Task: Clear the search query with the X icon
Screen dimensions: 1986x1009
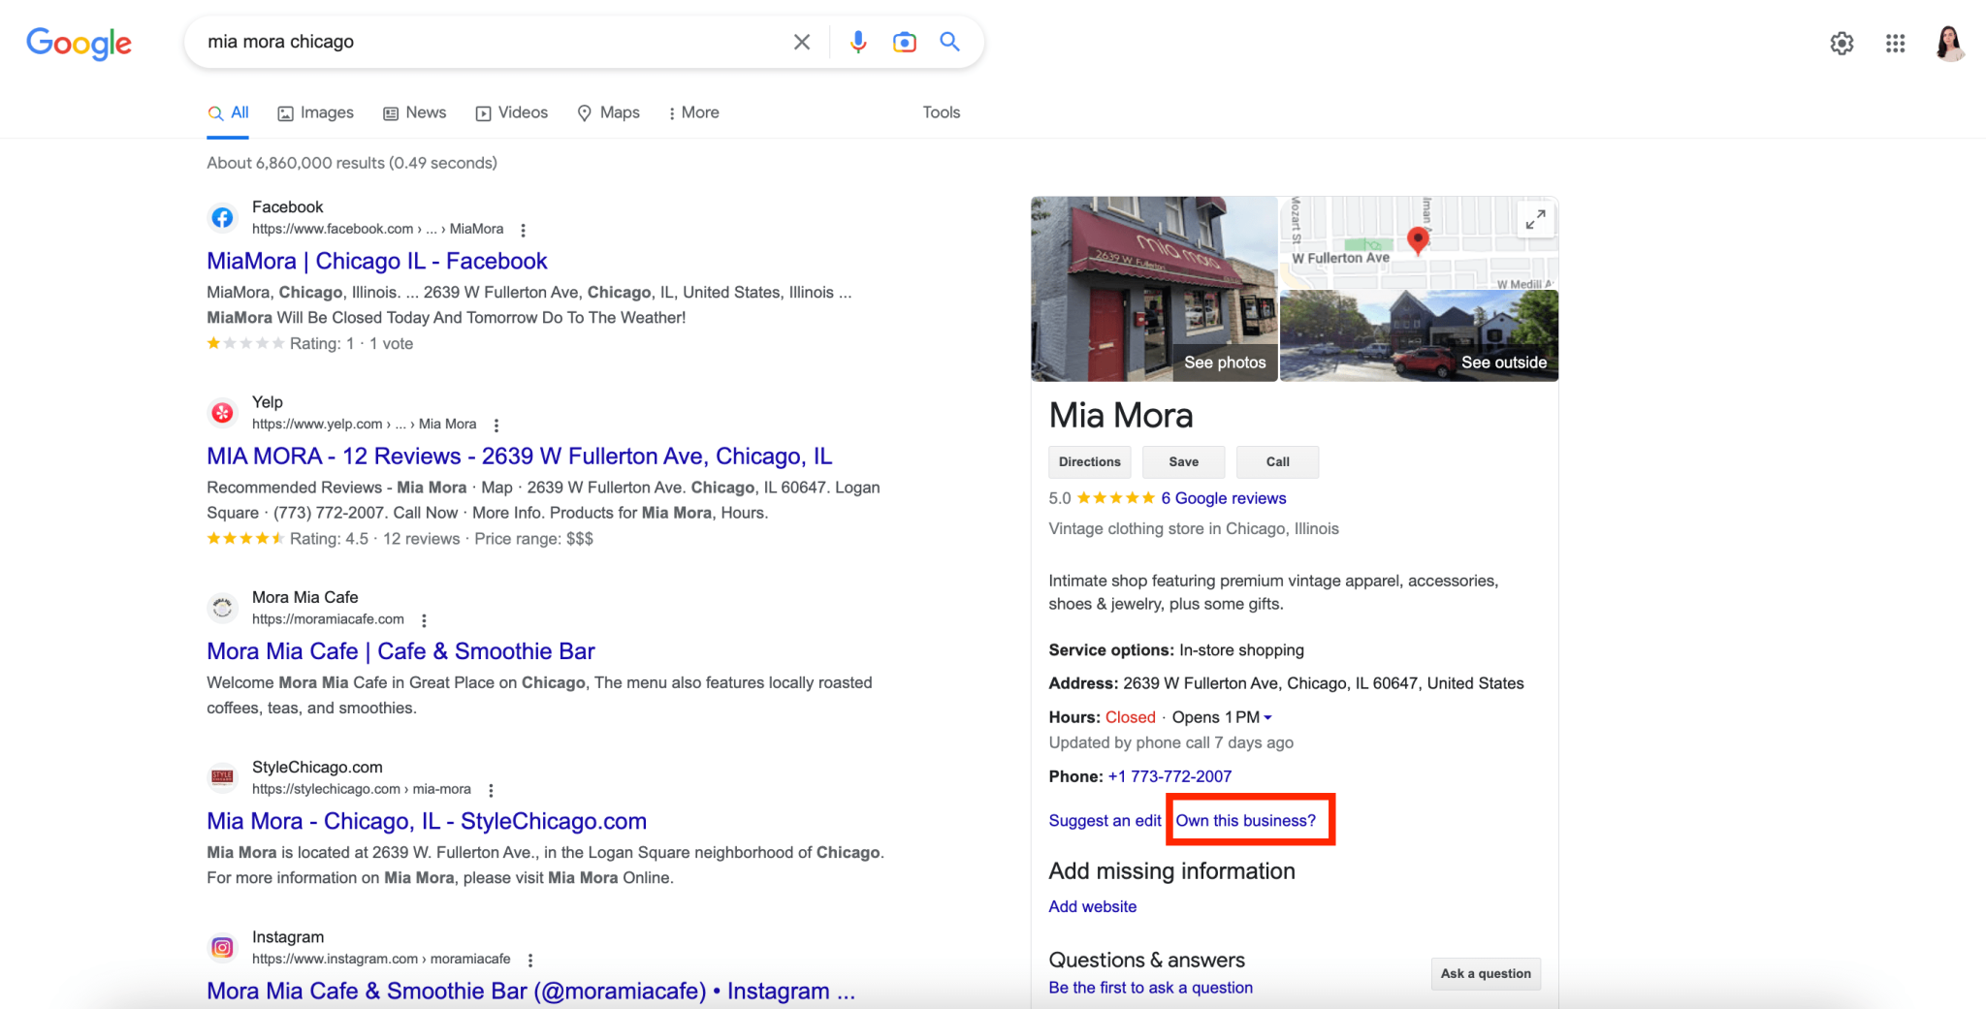Action: pyautogui.click(x=802, y=42)
